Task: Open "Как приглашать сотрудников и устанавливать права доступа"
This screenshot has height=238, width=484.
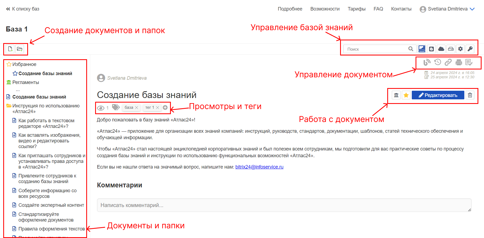Action: click(x=52, y=161)
